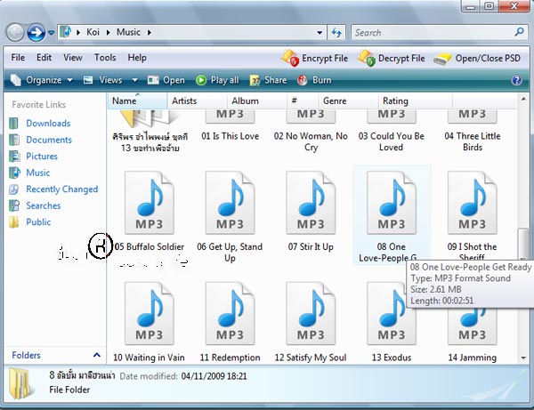Click the Back navigation arrow button

click(x=15, y=33)
